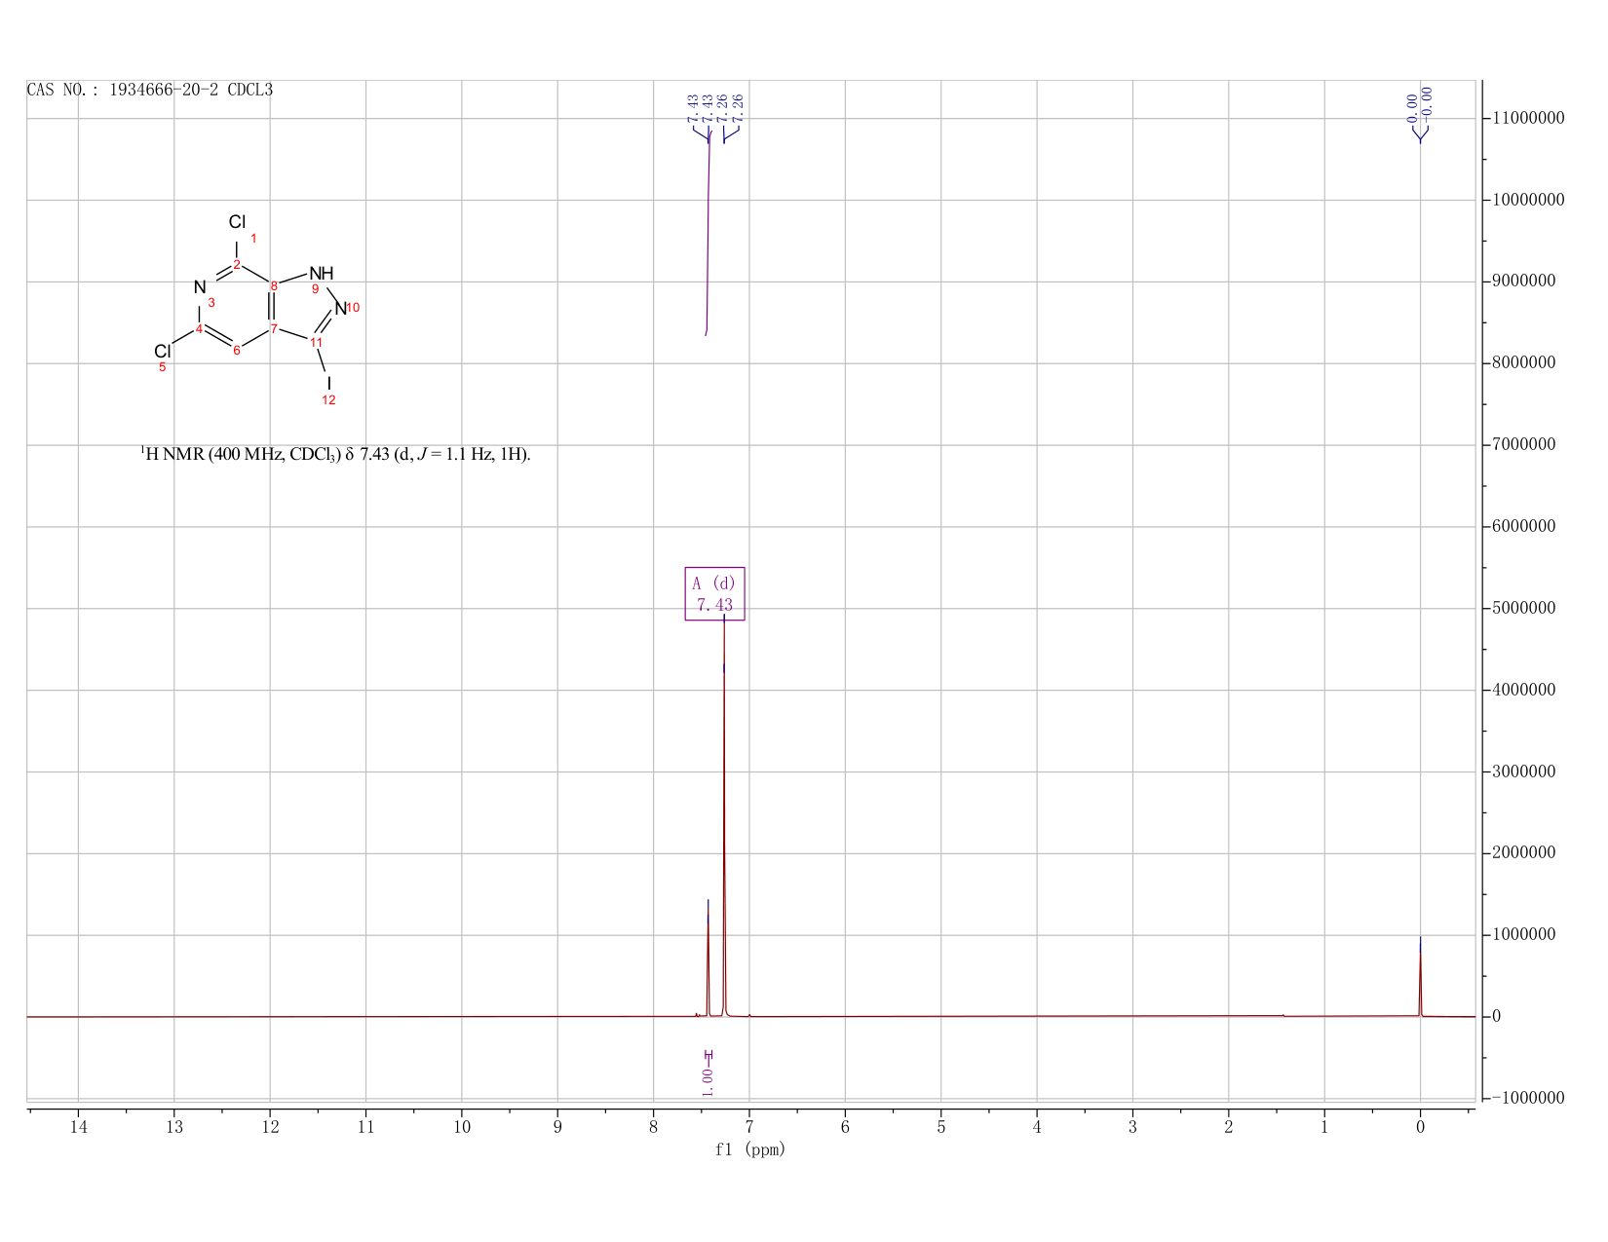Select the 1H NMR description text line

pyautogui.click(x=336, y=454)
